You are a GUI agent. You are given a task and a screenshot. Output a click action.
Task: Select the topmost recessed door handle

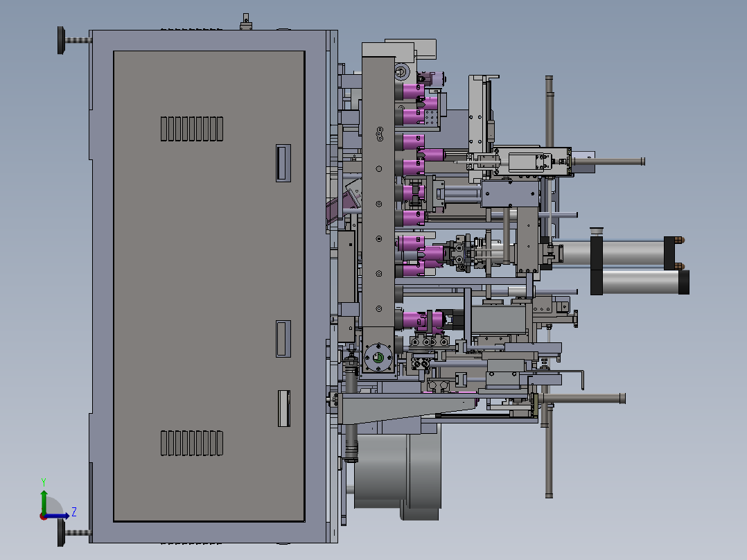283,163
